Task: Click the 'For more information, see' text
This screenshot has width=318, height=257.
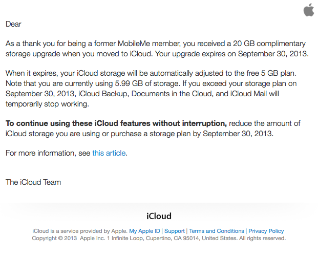Action: click(48, 153)
